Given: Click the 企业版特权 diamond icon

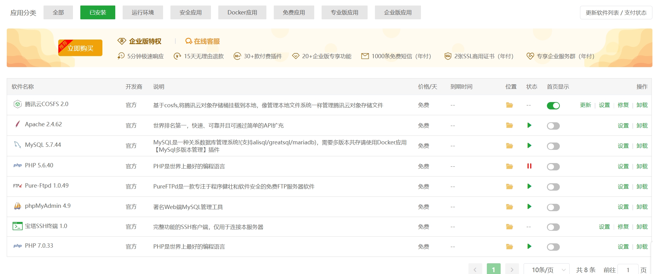Looking at the screenshot, I should (122, 41).
